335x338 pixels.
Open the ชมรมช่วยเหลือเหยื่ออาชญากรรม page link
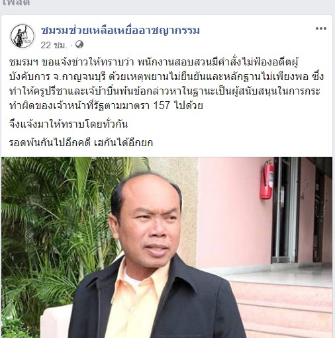pyautogui.click(x=120, y=30)
